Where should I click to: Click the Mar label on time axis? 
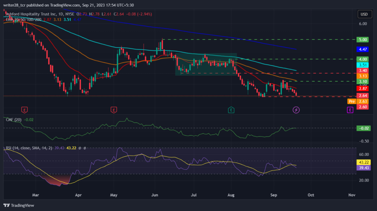pos(36,195)
